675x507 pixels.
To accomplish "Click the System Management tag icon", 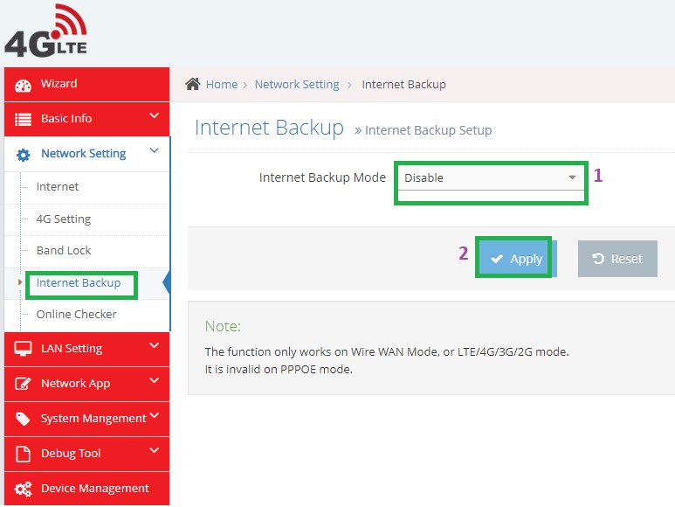I will (24, 419).
